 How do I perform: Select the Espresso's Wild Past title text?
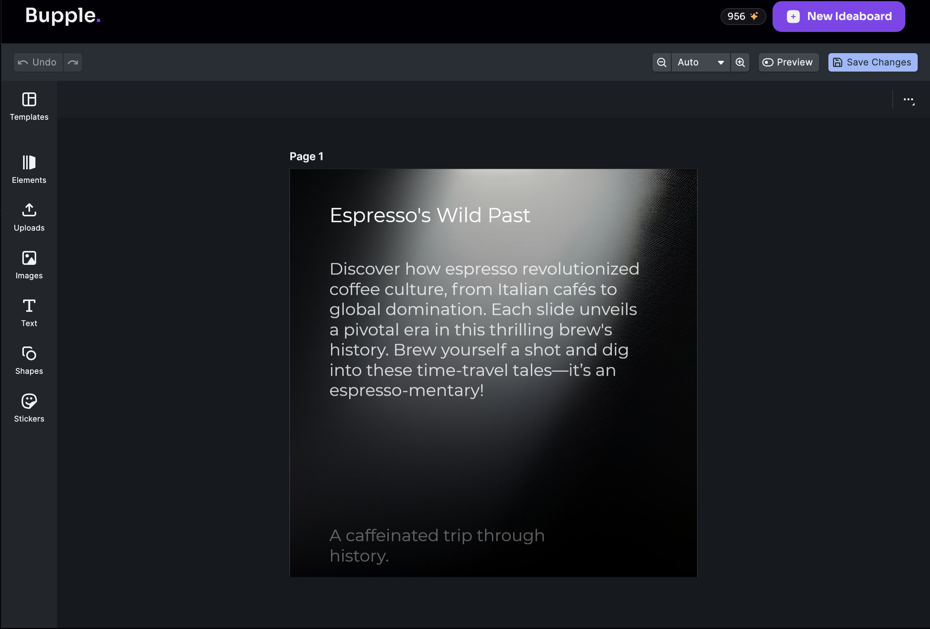[429, 215]
